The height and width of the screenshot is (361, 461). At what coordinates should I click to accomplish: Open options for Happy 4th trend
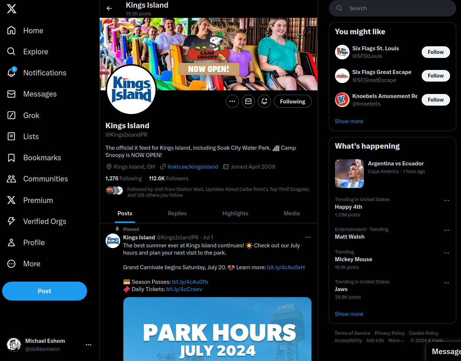[446, 200]
